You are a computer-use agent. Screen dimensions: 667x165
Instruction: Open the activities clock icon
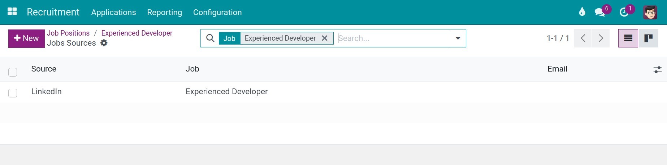[624, 12]
